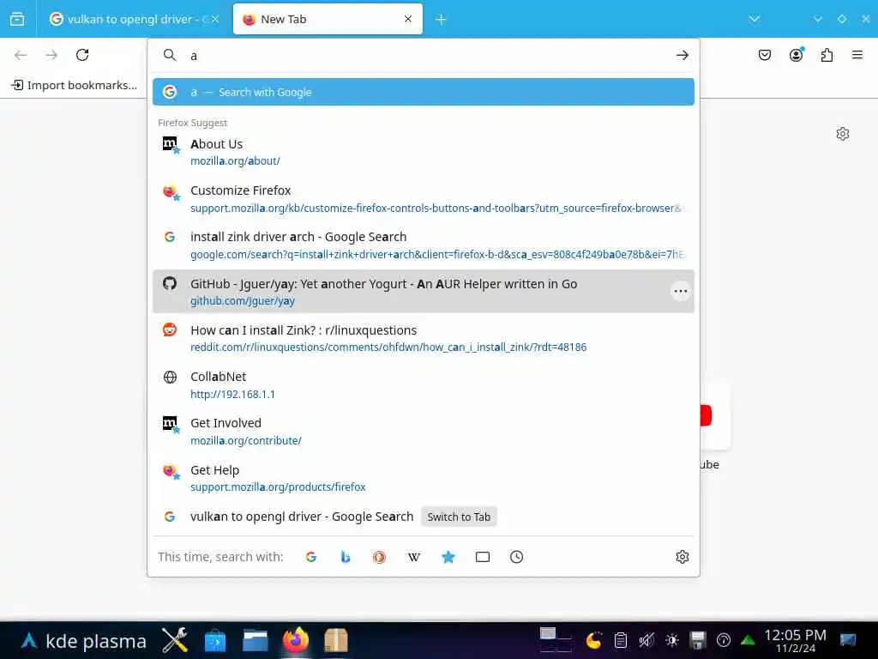
Task: Go forward one page
Action: (51, 55)
